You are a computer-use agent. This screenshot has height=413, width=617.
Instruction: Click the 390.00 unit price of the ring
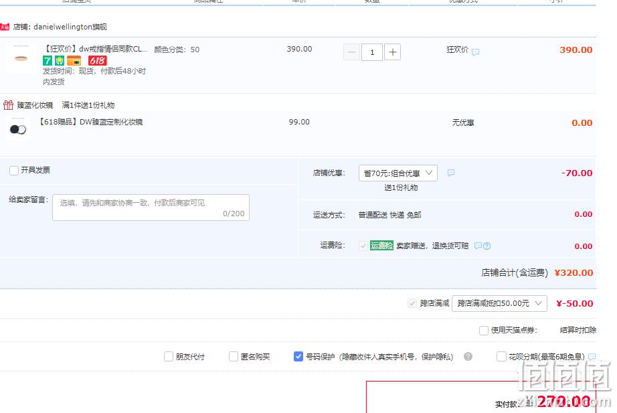299,50
